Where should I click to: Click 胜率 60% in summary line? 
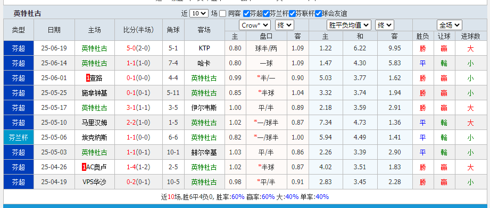[230, 197]
